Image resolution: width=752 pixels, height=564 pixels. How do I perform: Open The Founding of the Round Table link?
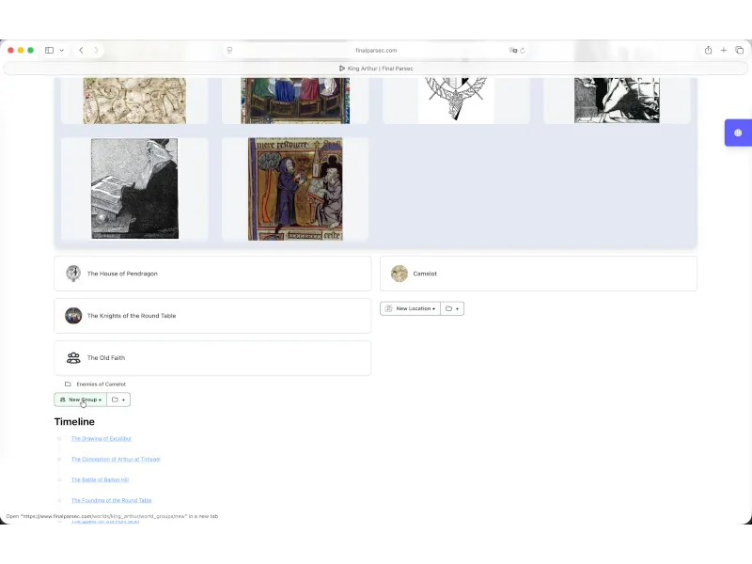[x=111, y=500]
